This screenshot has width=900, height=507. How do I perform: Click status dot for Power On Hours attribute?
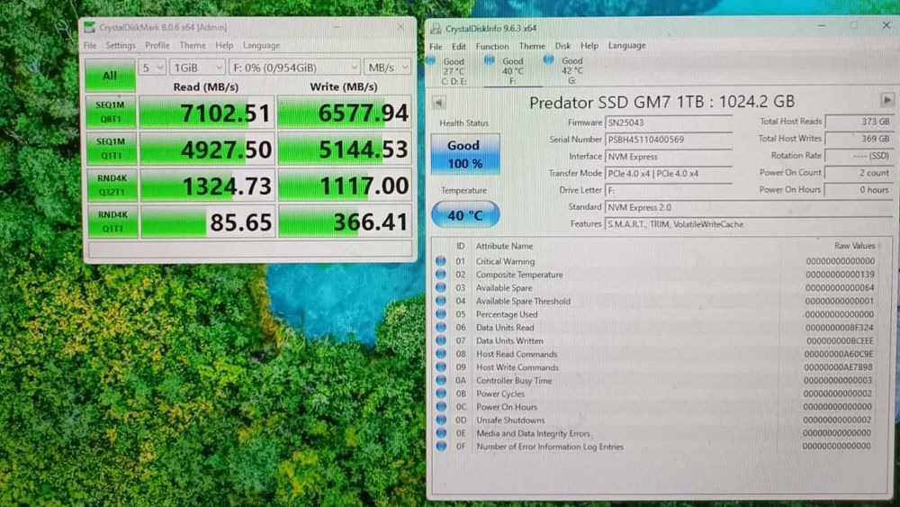441,406
